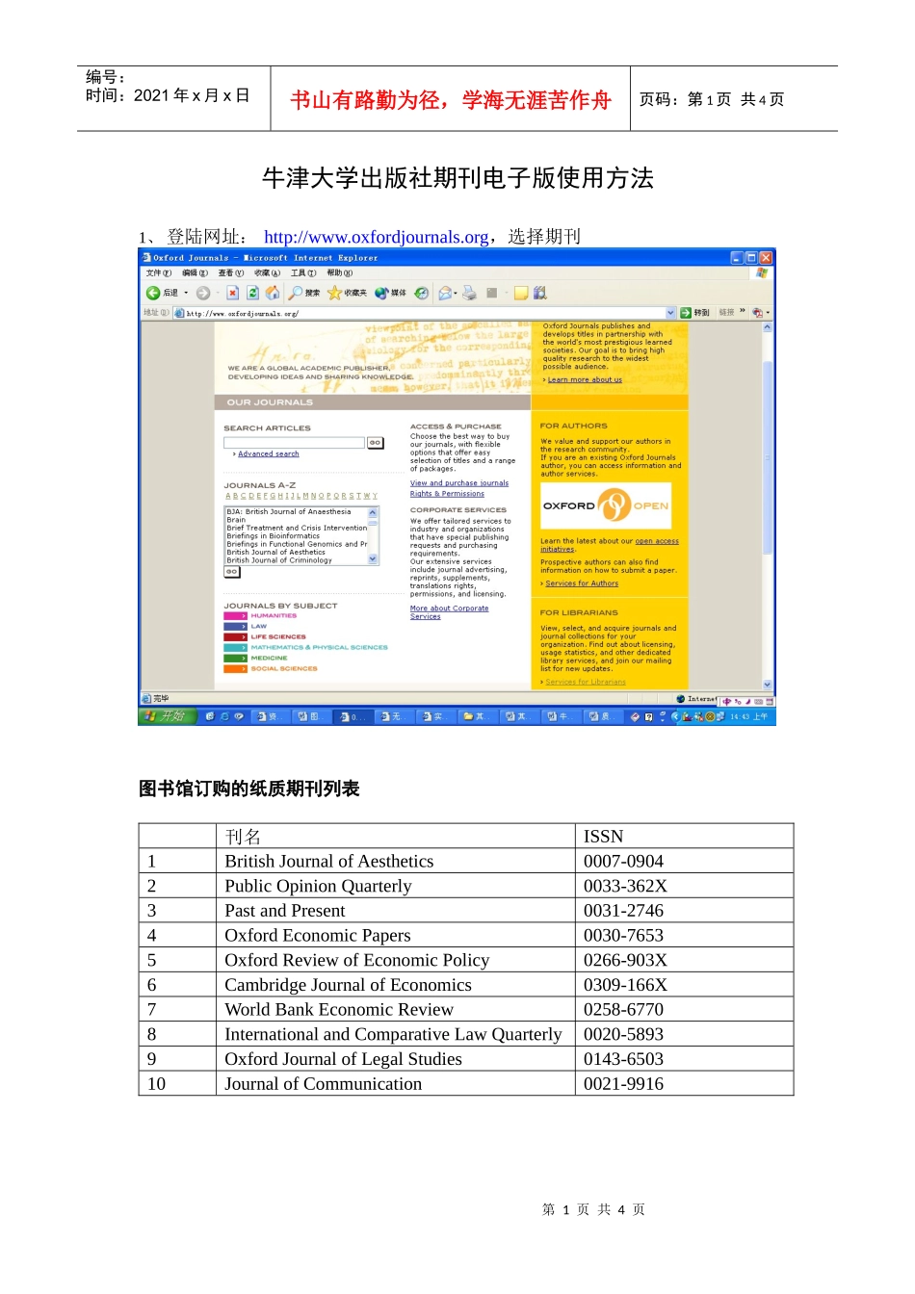Open the 编辑 (Edit) menu
This screenshot has height=1294, width=915.
pos(195,272)
